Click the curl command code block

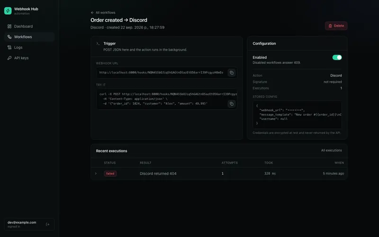pos(167,99)
